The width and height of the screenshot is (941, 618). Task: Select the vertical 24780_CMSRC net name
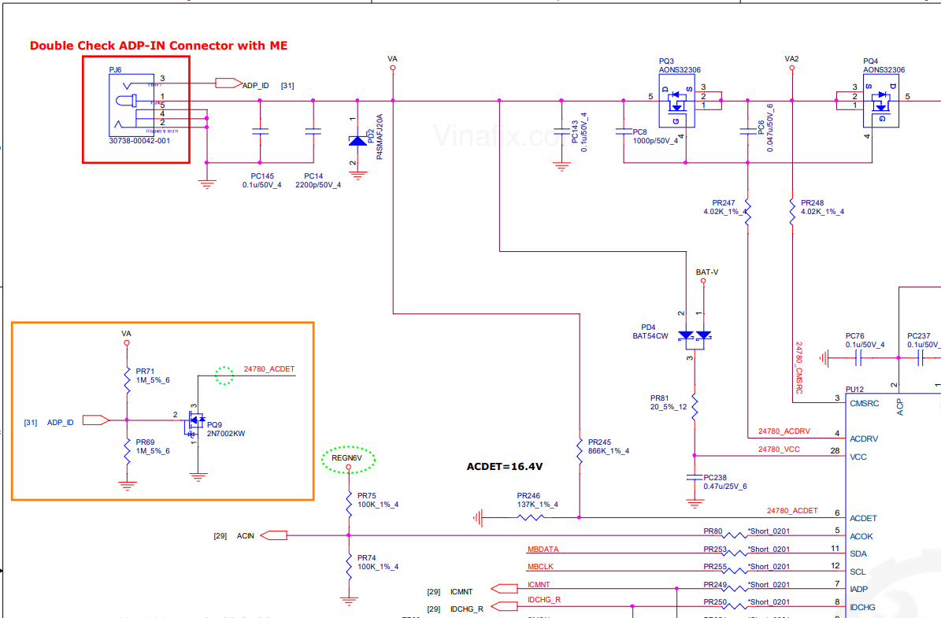798,368
